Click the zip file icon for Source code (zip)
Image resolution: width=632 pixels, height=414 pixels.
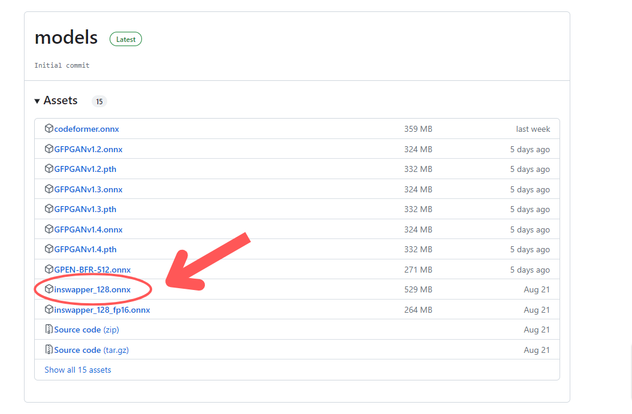coord(49,330)
